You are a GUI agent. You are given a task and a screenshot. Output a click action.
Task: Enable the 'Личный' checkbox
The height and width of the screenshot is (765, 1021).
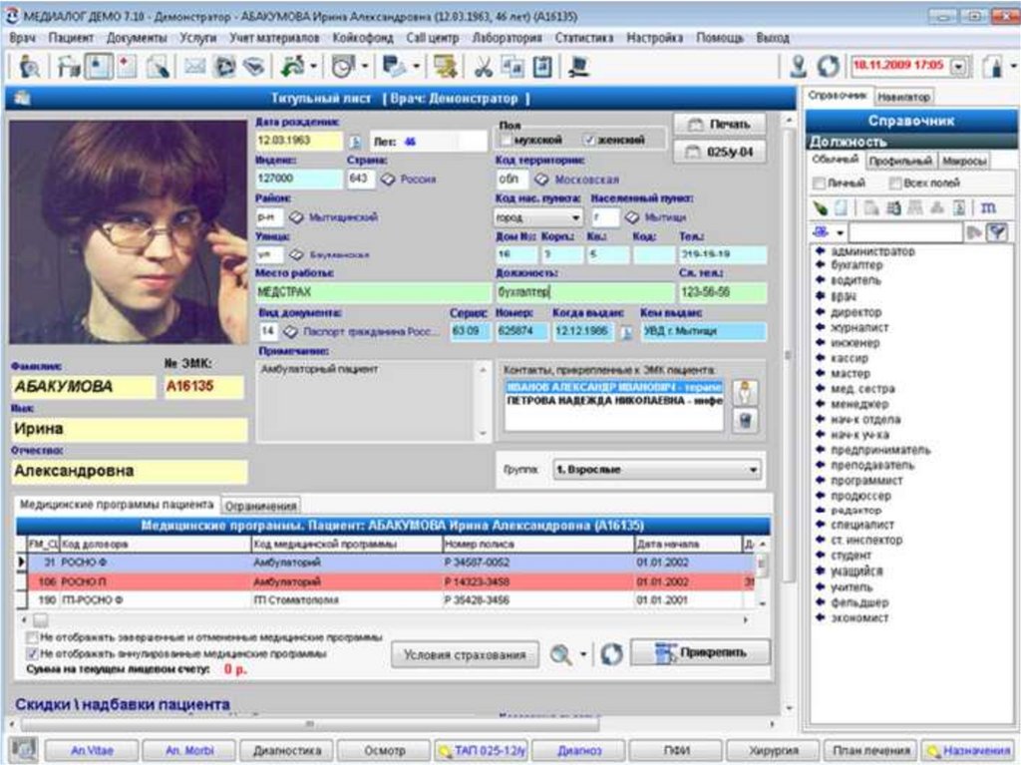[819, 184]
